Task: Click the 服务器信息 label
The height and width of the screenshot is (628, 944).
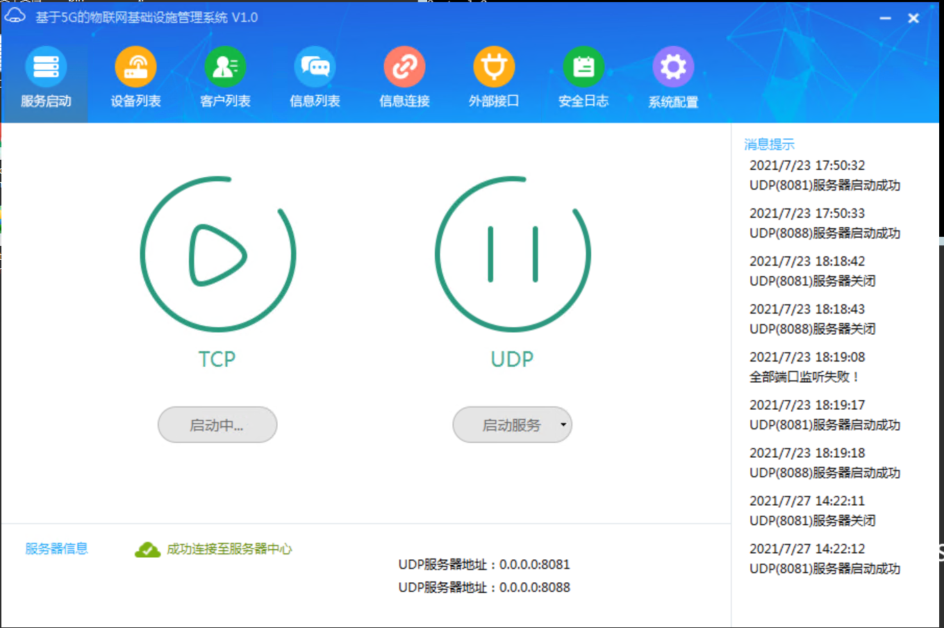Action: point(57,549)
